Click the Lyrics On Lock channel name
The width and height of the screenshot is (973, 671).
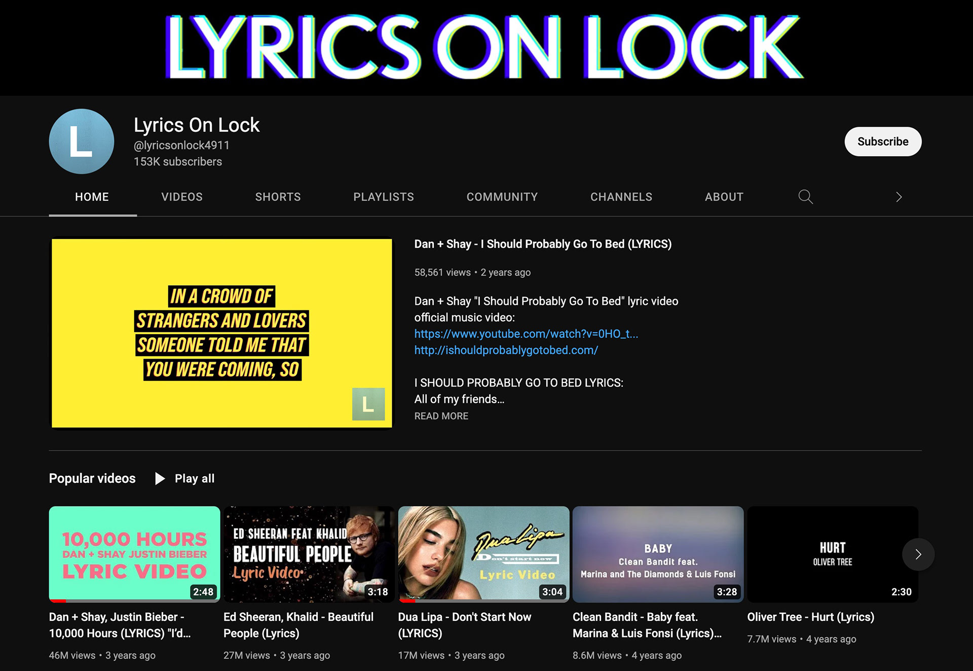[x=197, y=125]
